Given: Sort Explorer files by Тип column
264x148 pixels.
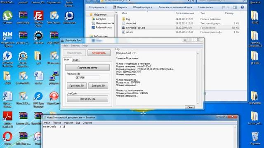Looking at the screenshot, I should point(203,13).
